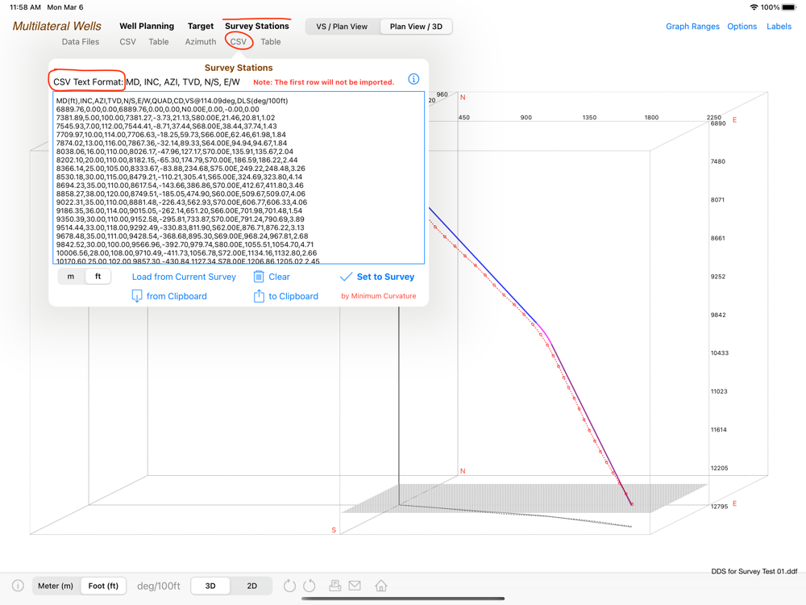Open the info icon in Survey Stations panel
Screen dimensions: 806x605
point(413,79)
